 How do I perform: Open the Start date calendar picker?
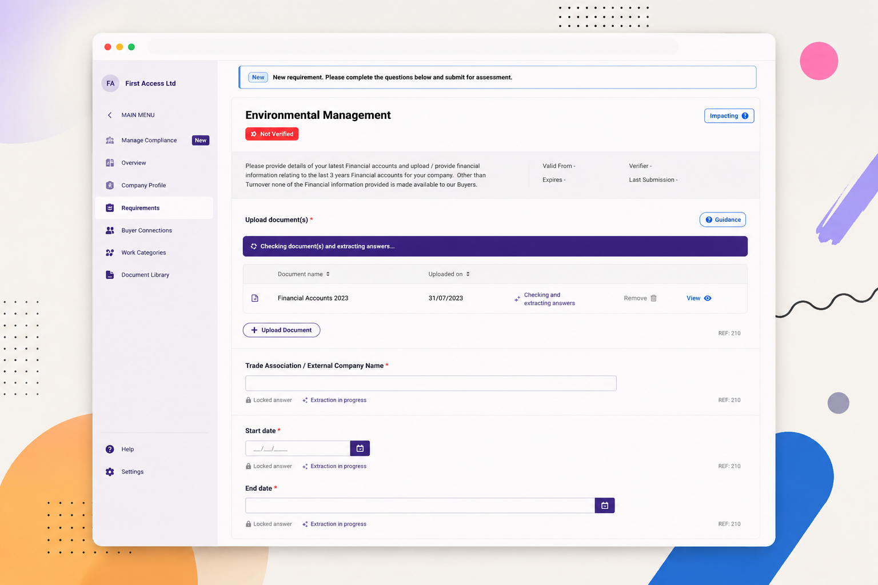360,448
